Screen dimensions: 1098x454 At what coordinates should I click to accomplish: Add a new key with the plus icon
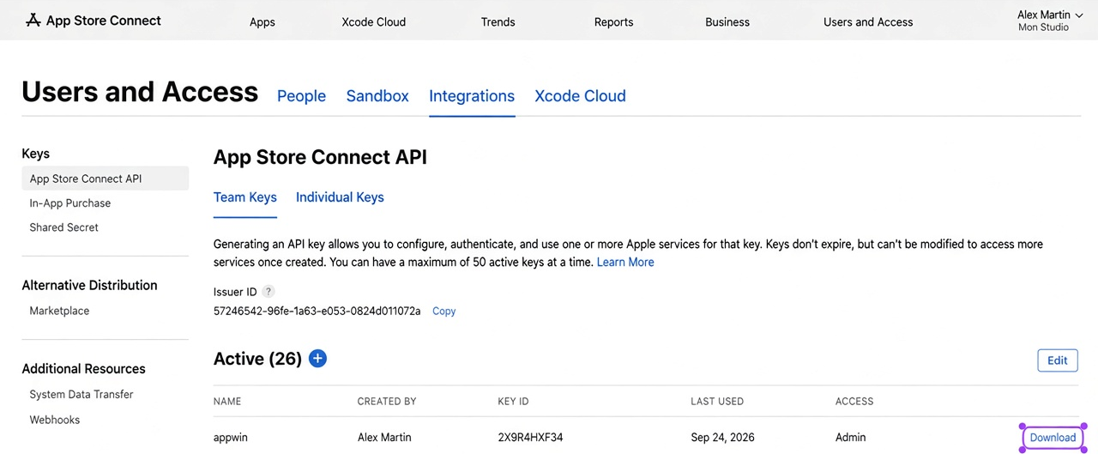coord(317,359)
